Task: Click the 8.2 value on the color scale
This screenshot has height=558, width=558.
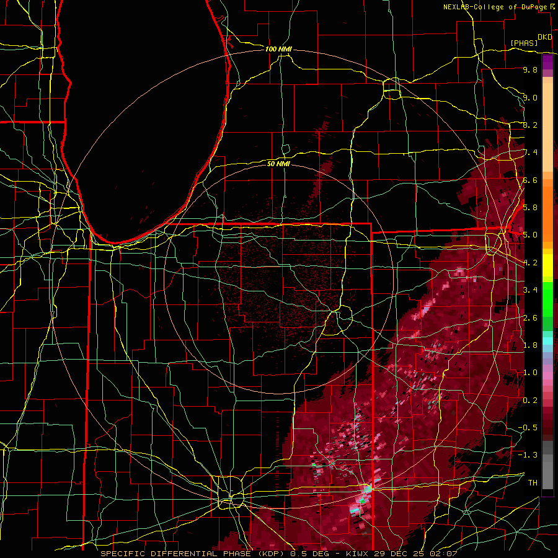Action: [x=530, y=125]
